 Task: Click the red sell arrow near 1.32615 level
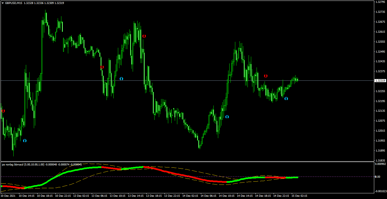(x=144, y=36)
